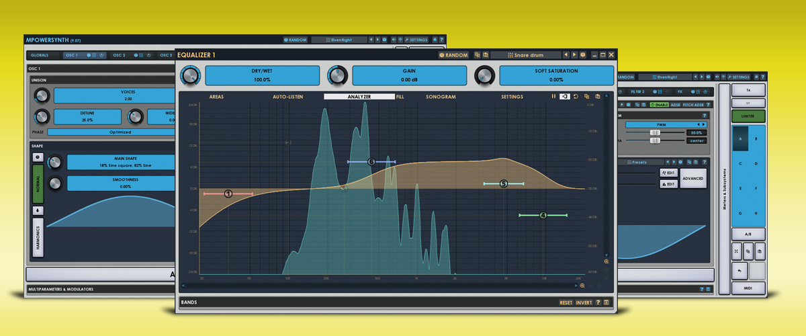806x336 pixels.
Task: Open the AREAS tab in the analyzer
Action: [x=216, y=97]
